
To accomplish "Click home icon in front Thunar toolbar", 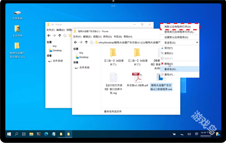I will pos(92,42).
